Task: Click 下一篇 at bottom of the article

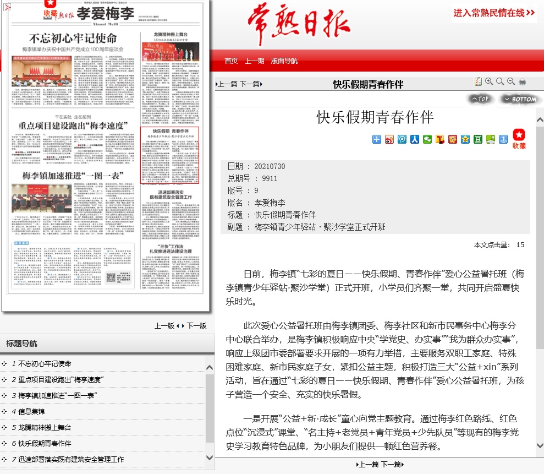Action: click(x=392, y=464)
